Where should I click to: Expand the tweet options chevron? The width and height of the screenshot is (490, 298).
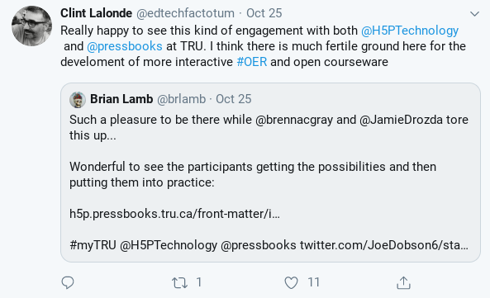(x=474, y=14)
